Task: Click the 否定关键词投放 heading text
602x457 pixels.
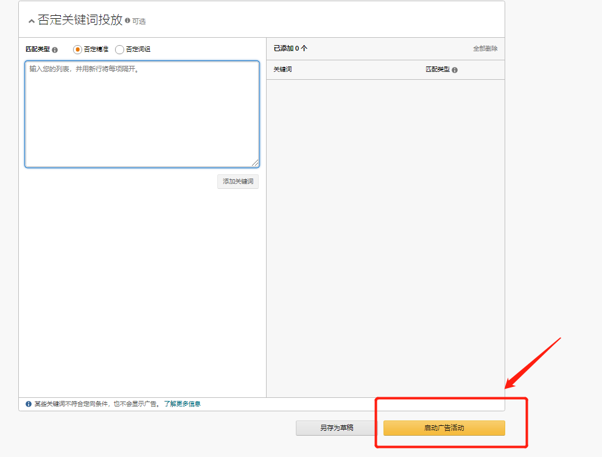Action: pos(80,20)
